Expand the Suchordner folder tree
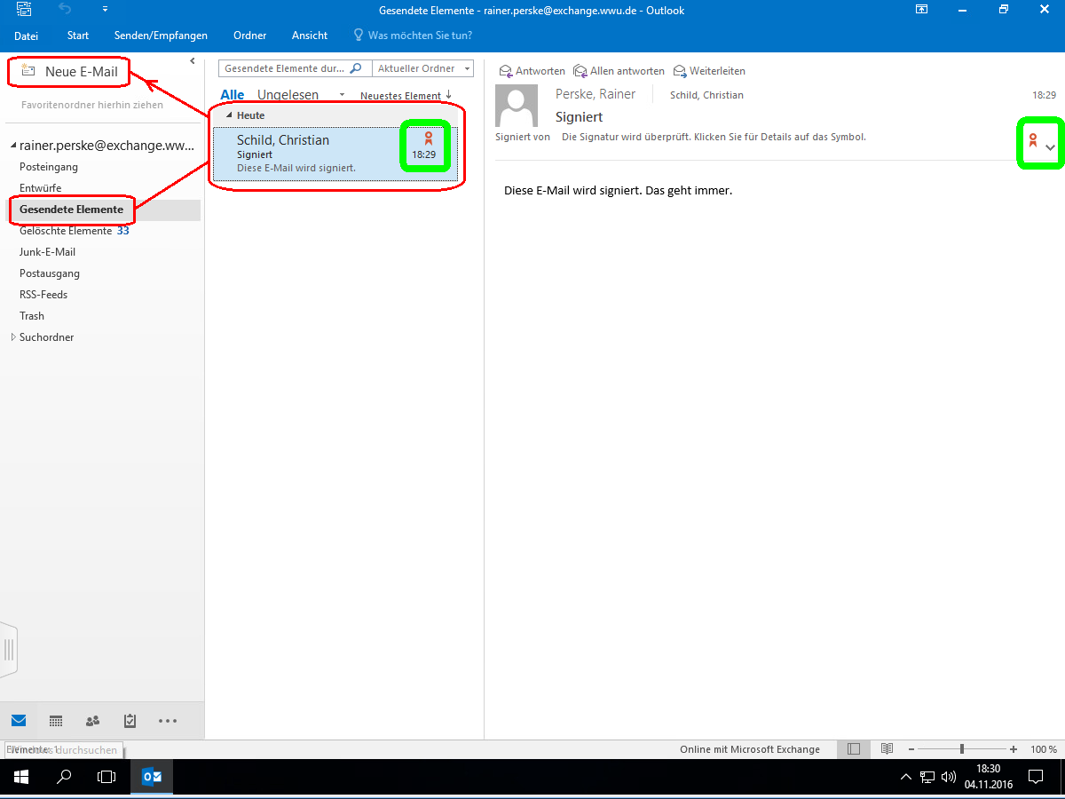1065x799 pixels. pos(12,337)
